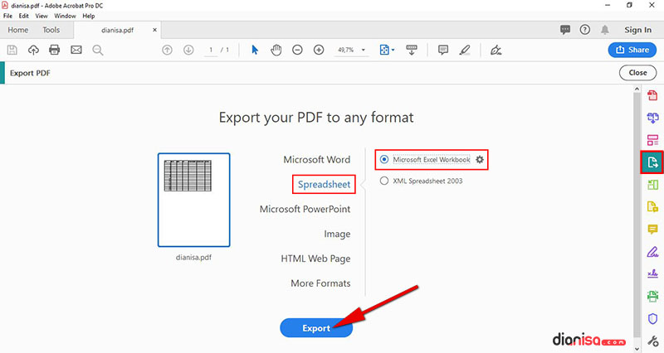This screenshot has width=664, height=353.
Task: Select XML Spreadsheet 2003 radio option
Action: click(x=384, y=181)
